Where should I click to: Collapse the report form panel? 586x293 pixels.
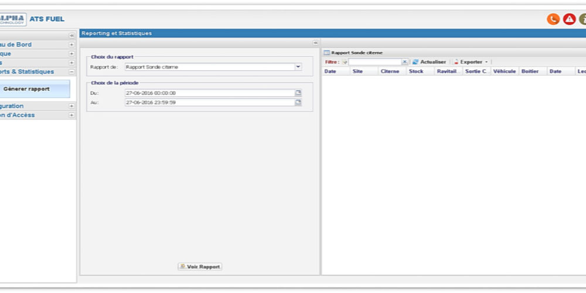(315, 43)
